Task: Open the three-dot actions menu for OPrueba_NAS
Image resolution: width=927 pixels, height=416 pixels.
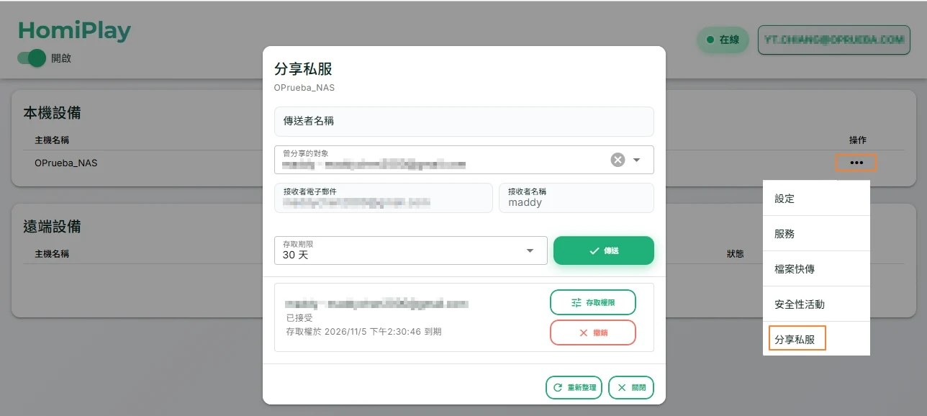Action: click(x=856, y=163)
